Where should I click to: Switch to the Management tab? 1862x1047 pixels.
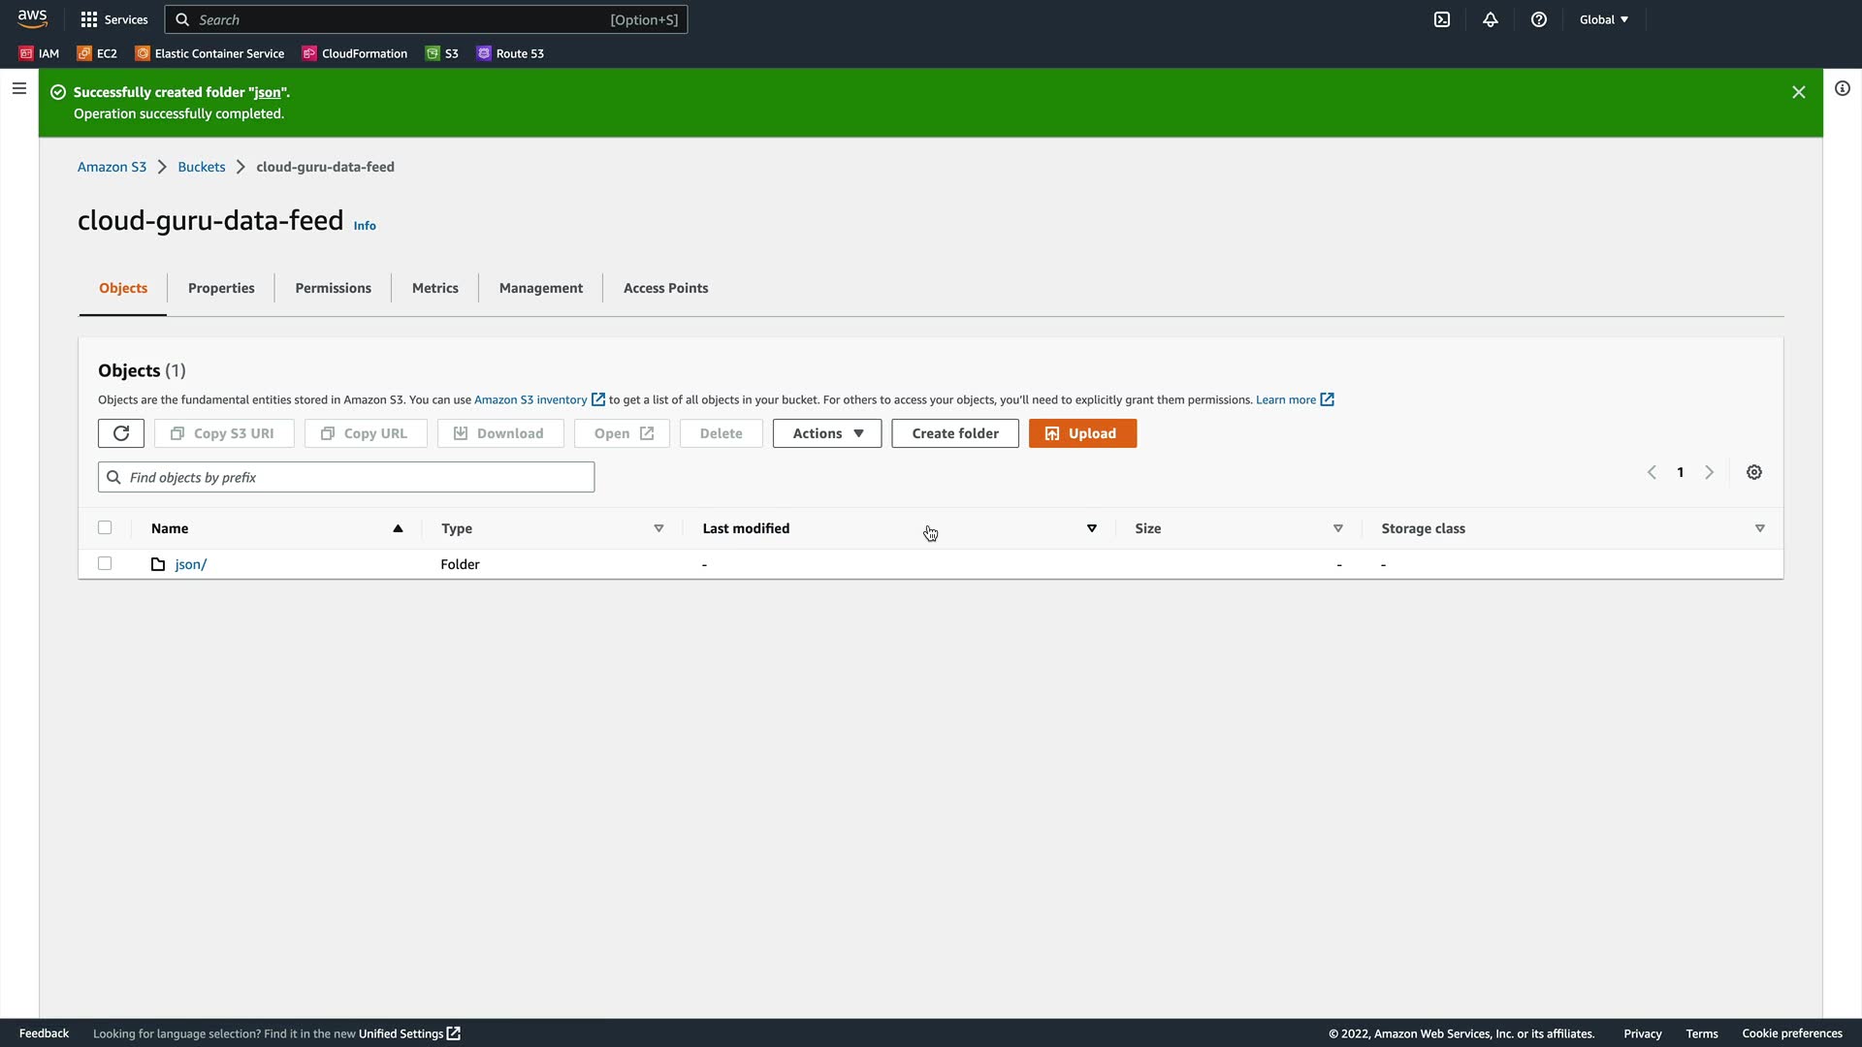540,288
